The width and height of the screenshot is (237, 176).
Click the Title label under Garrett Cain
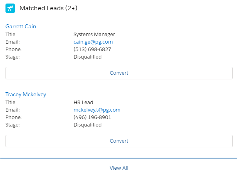11,34
